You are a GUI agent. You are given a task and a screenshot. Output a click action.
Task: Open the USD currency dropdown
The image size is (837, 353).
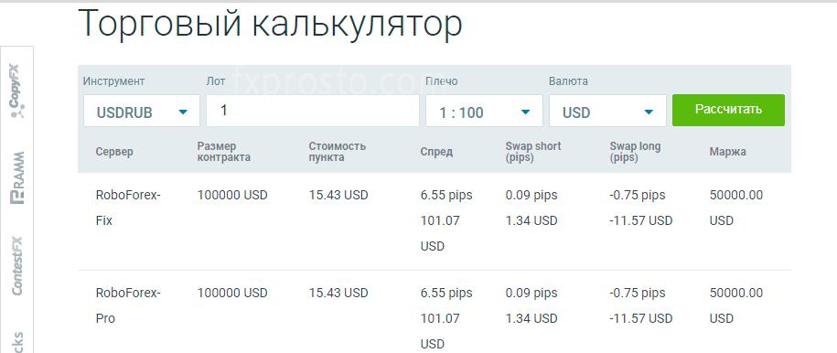607,111
